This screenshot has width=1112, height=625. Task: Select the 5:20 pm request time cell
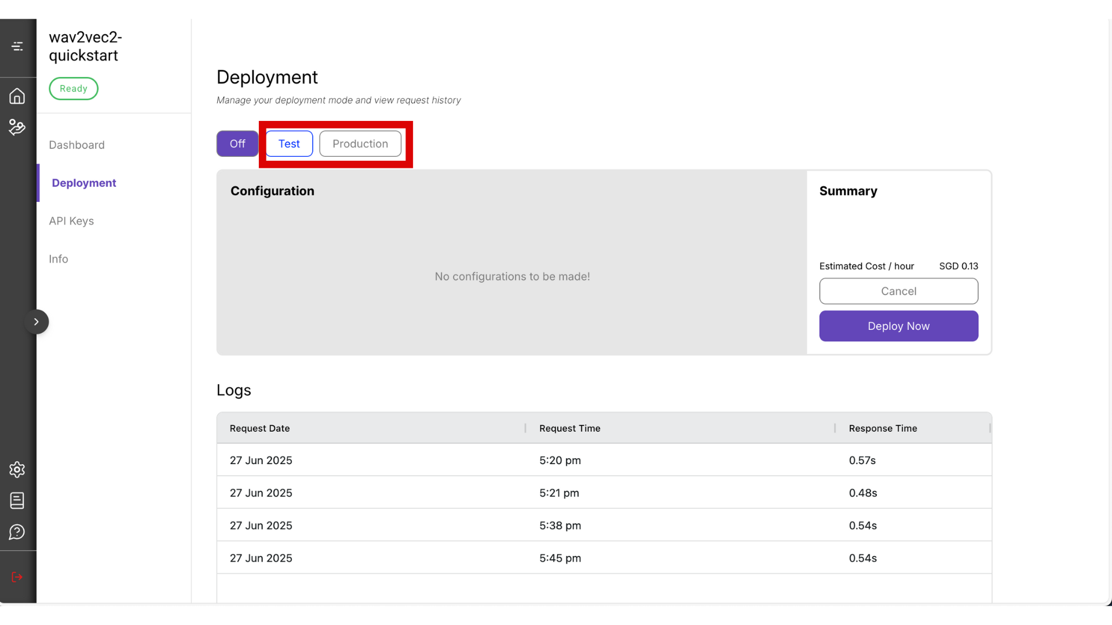[x=560, y=460]
